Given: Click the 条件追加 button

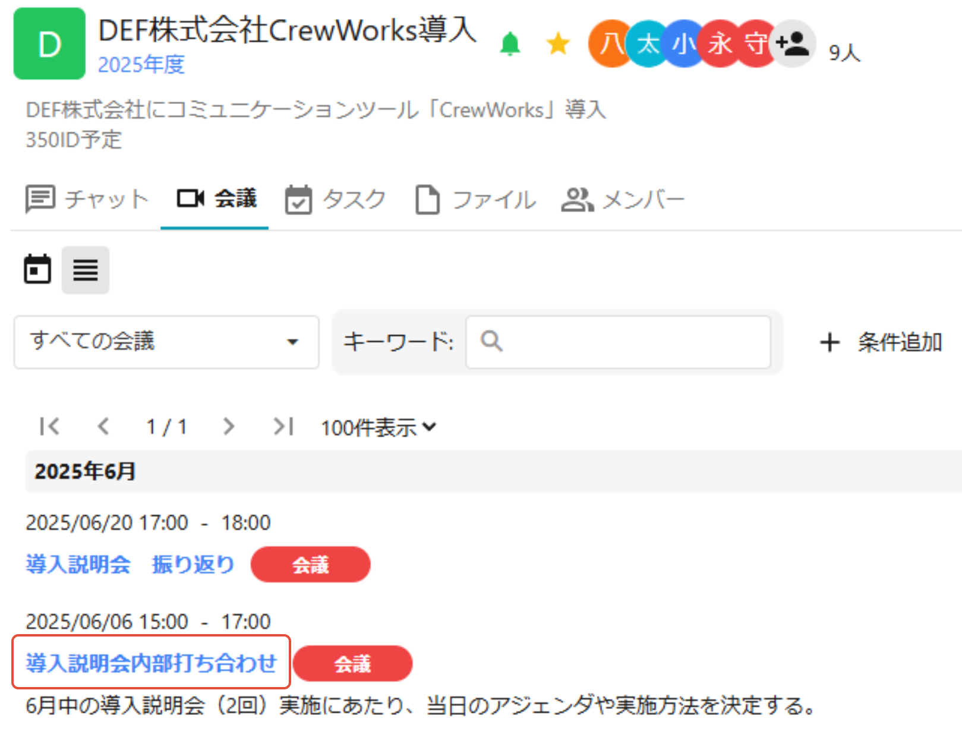Looking at the screenshot, I should [x=880, y=342].
